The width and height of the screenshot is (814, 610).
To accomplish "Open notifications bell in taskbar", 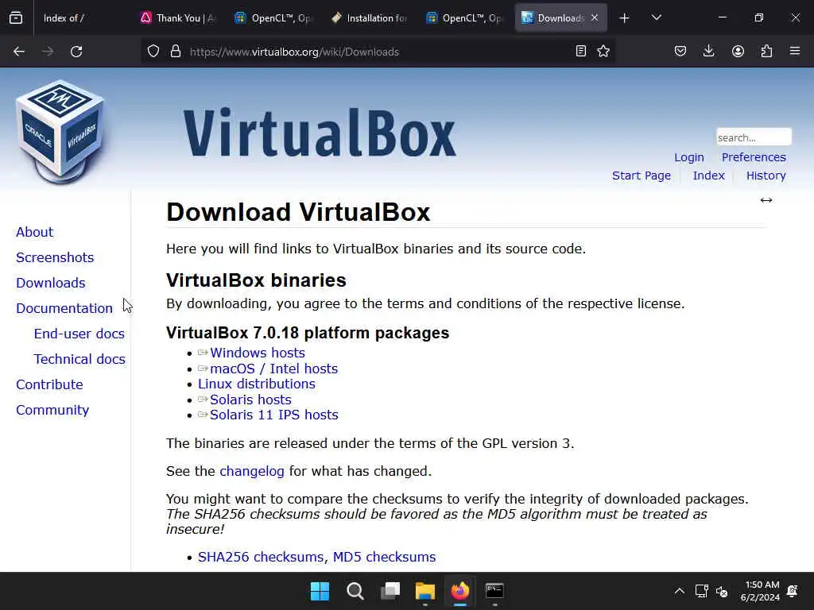I will (793, 591).
